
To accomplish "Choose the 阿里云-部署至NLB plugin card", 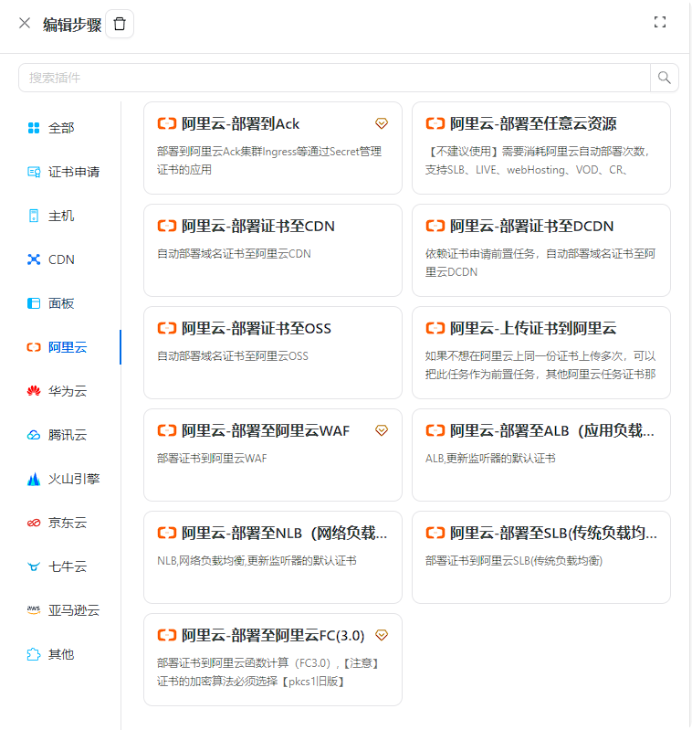I will click(x=273, y=557).
